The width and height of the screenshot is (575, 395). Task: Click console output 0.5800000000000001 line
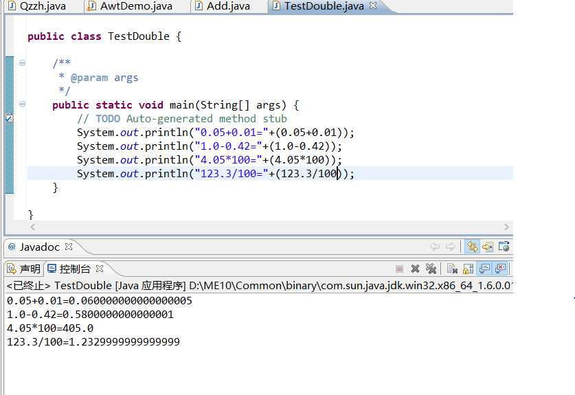coord(90,315)
